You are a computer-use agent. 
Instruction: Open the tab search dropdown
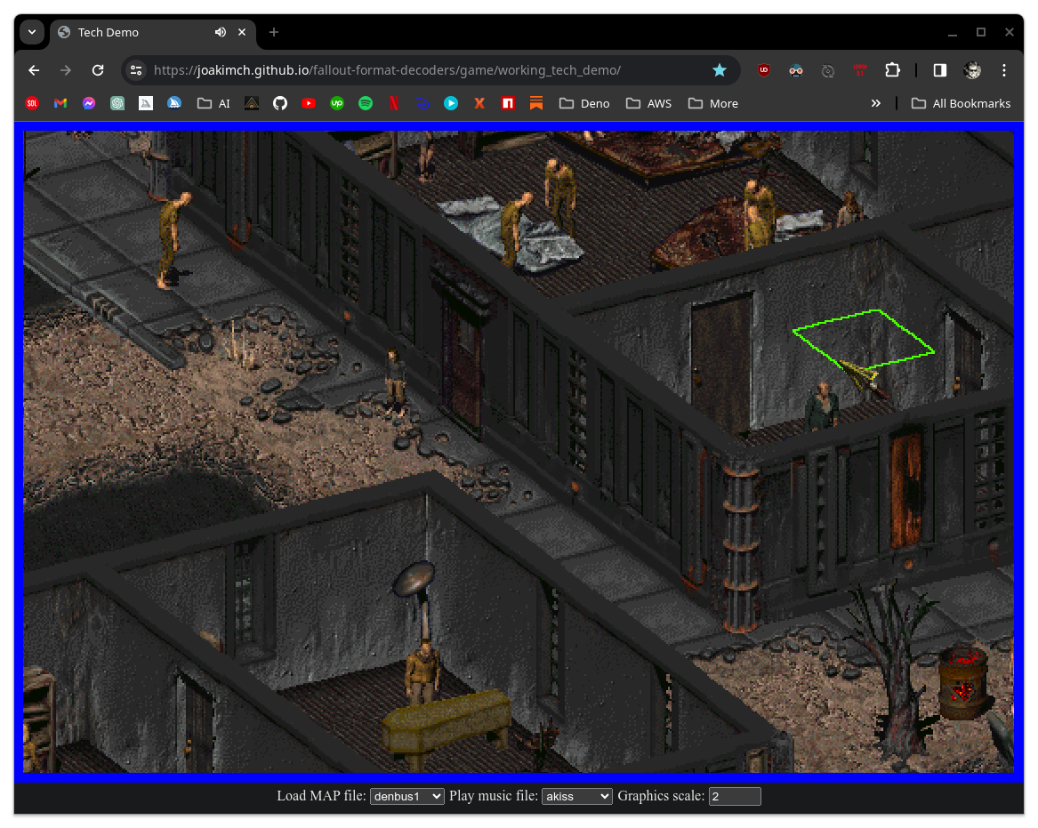point(32,32)
